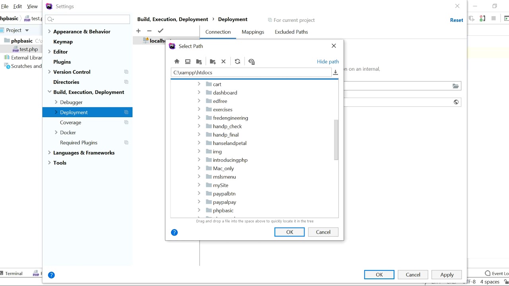Screen dimensions: 509x286
Task: Jump to project directory in Select Path
Action: coord(199,62)
